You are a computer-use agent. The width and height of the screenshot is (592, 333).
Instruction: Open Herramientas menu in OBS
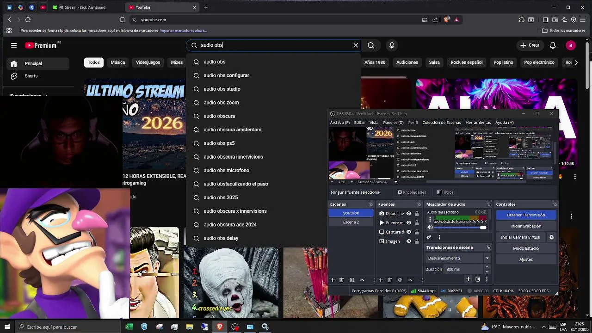pyautogui.click(x=478, y=123)
